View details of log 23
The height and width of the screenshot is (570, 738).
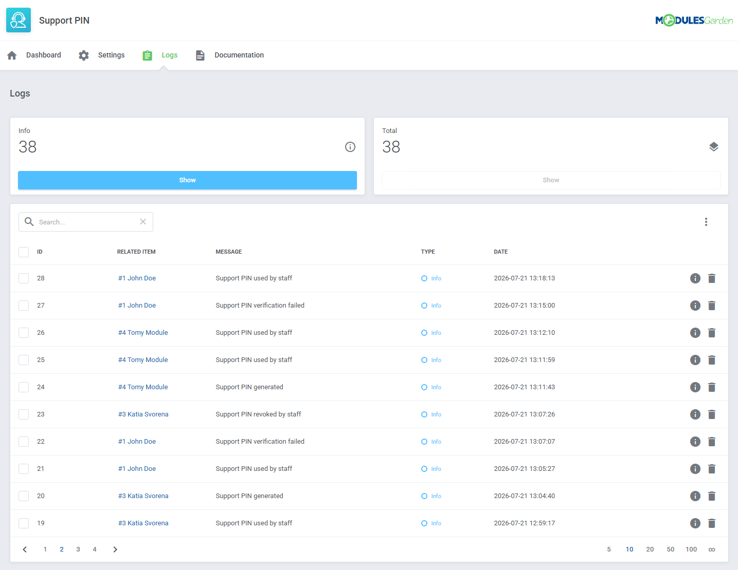pos(695,414)
